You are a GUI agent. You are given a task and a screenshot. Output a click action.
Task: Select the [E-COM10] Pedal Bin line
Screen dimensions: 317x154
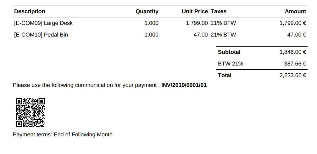41,35
